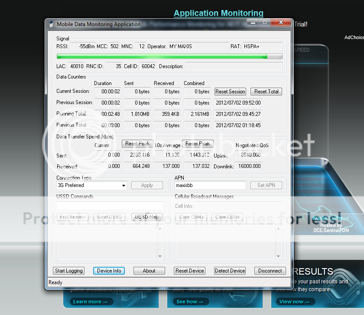Click inside the APN text field
This screenshot has width=364, height=315.
pos(210,185)
